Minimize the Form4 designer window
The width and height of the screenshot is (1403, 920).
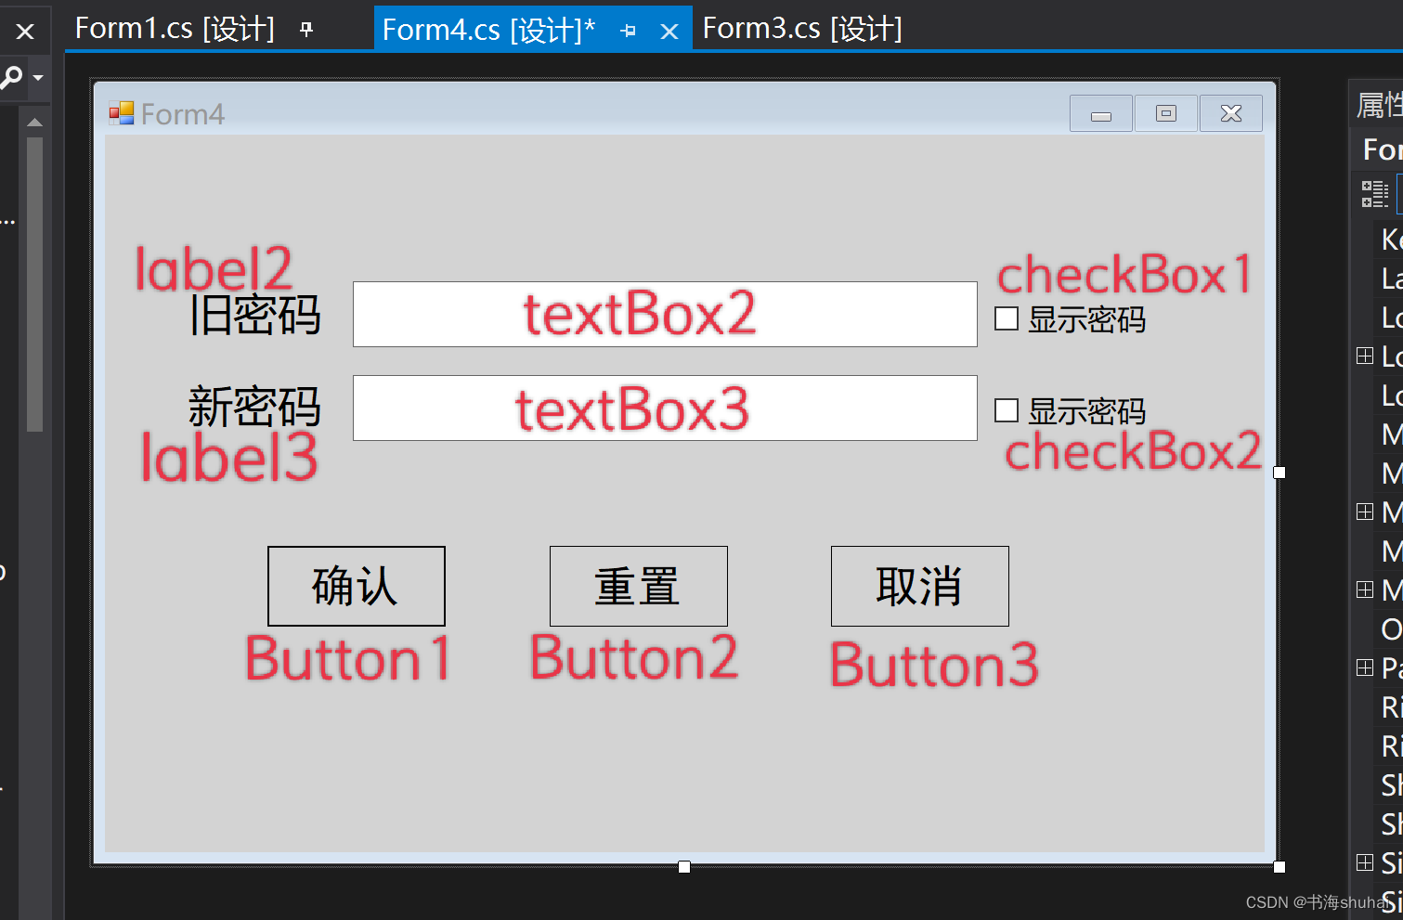click(x=1101, y=113)
